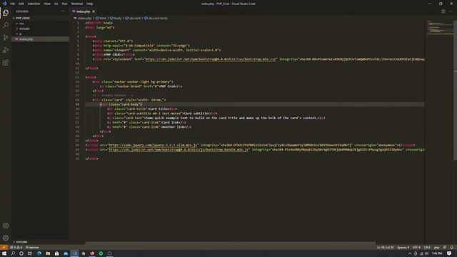
Task: Click html breadcrumb segment
Action: click(x=101, y=18)
